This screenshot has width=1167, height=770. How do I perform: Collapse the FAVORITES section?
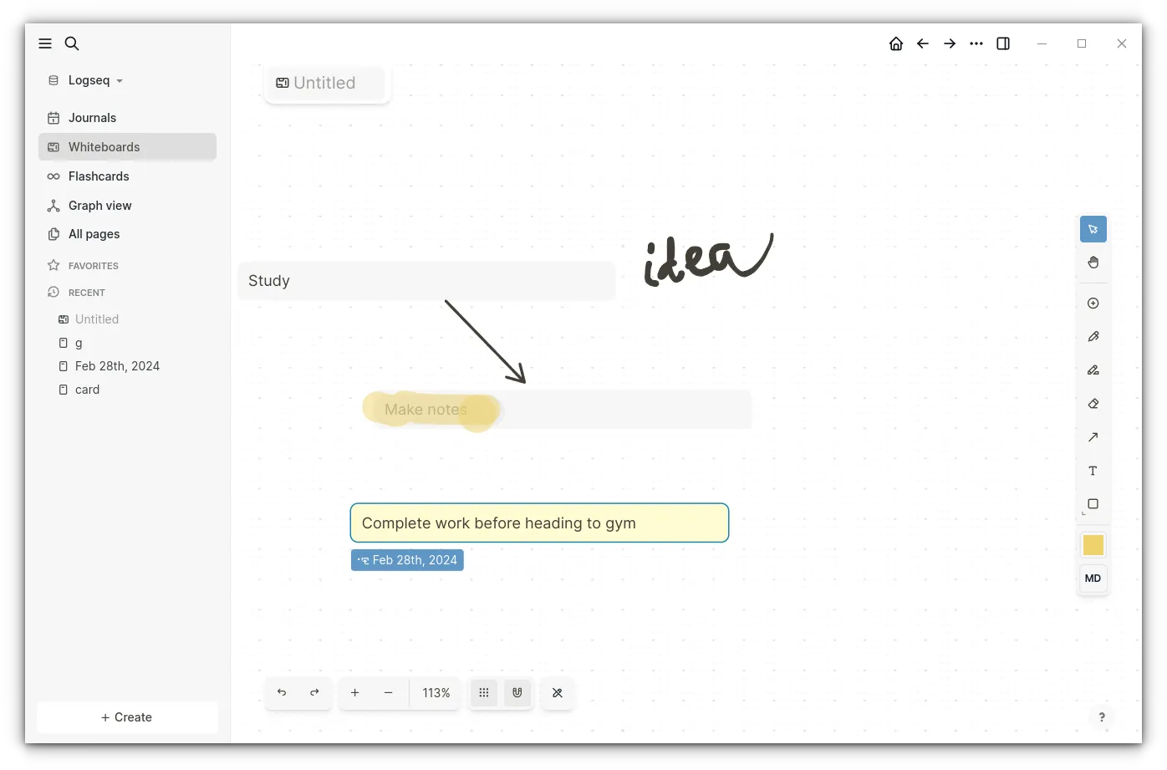point(84,266)
